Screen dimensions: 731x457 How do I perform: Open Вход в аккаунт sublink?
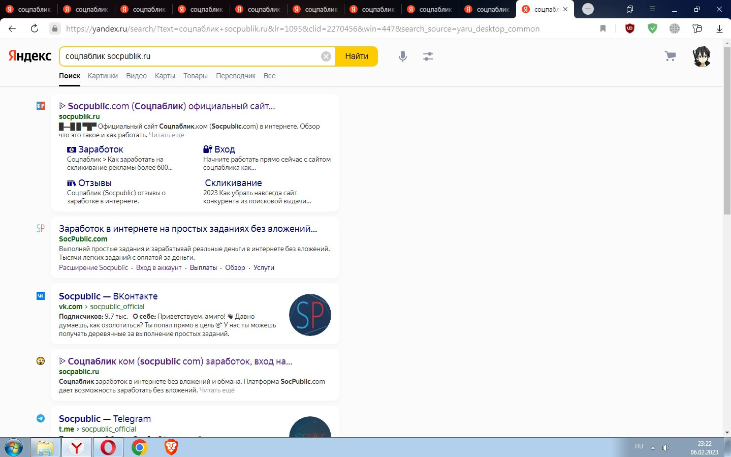click(x=158, y=268)
